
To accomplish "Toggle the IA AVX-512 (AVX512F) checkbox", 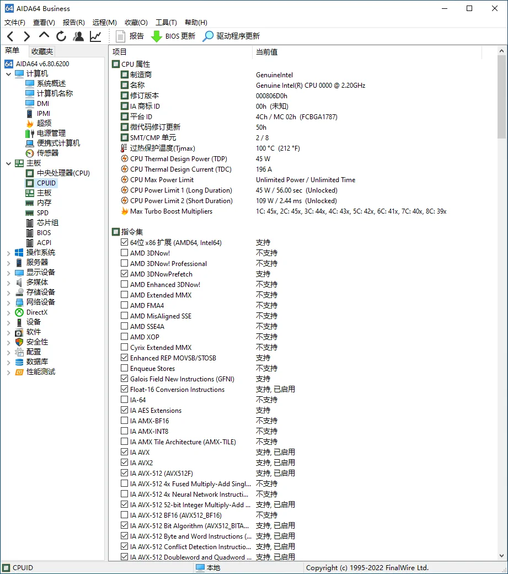I will click(124, 474).
